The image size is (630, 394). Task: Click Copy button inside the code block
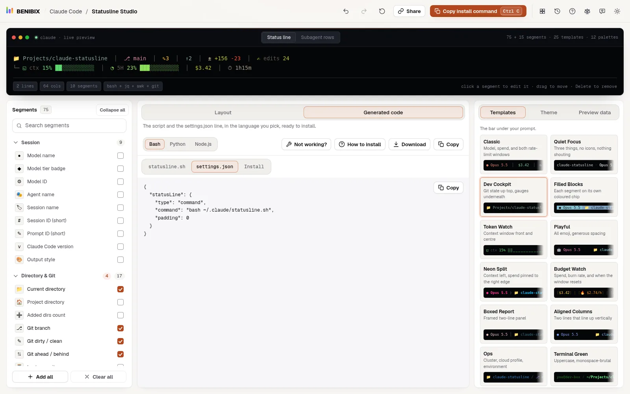pos(448,188)
